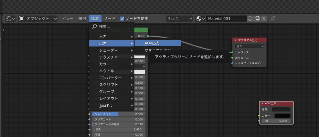The image size is (319, 137).
Task: Choose マテリアル出力 from the submenu
Action: pyautogui.click(x=158, y=50)
